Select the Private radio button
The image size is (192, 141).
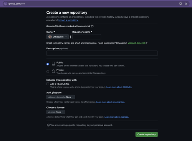point(48,71)
